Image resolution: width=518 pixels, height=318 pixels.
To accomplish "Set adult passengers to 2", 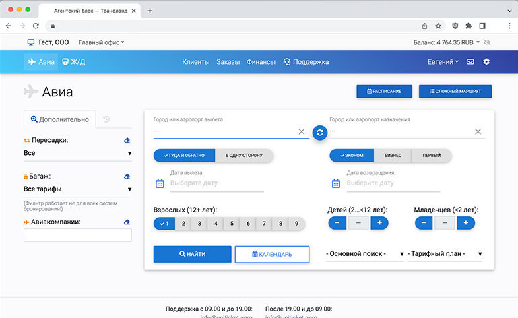I will pyautogui.click(x=183, y=223).
